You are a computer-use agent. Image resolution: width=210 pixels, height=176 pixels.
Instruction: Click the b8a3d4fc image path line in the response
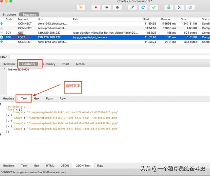click(65, 112)
